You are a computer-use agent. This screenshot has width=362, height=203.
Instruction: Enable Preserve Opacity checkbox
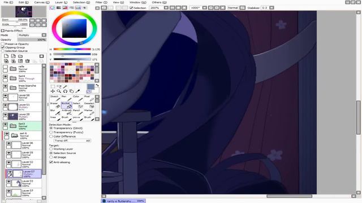pos(3,44)
